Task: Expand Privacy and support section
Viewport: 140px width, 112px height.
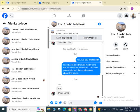Action: pos(121,73)
